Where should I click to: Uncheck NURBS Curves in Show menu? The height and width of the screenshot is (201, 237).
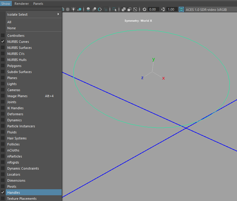point(18,42)
